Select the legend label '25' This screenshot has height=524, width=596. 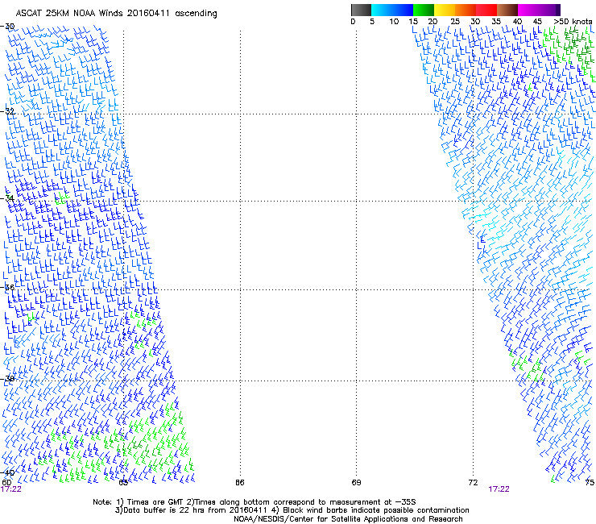coord(455,22)
